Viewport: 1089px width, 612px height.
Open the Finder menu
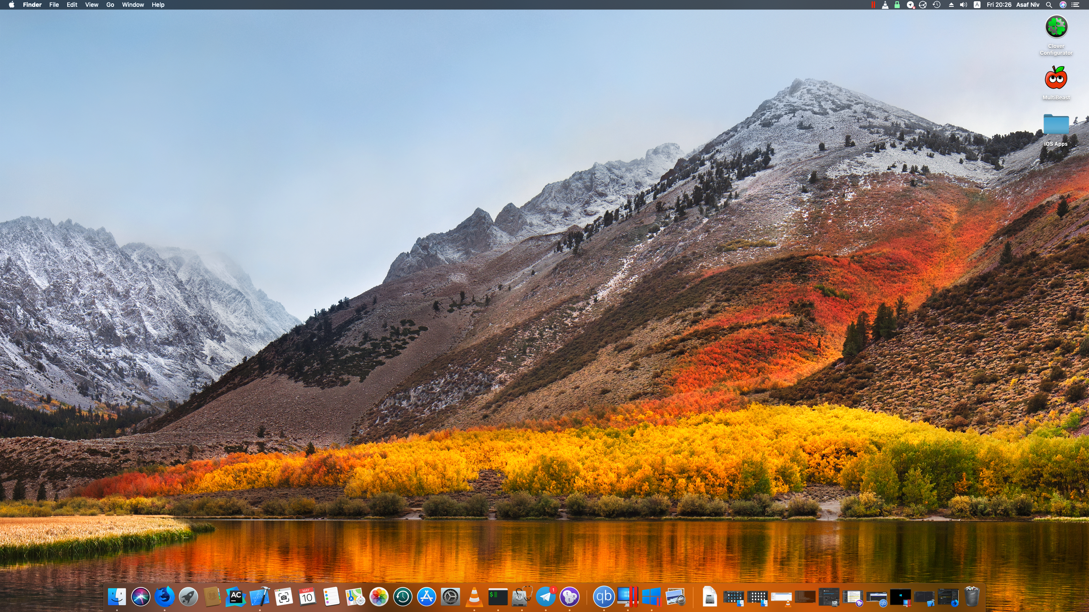click(32, 5)
